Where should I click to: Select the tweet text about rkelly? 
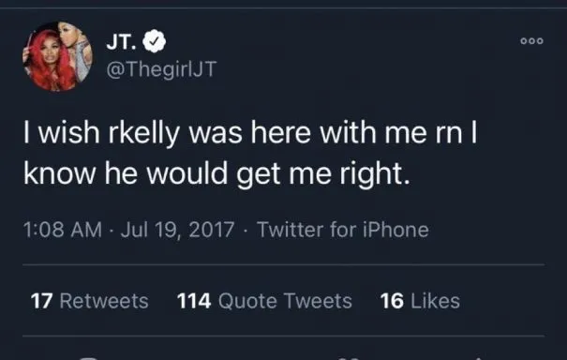coord(250,153)
